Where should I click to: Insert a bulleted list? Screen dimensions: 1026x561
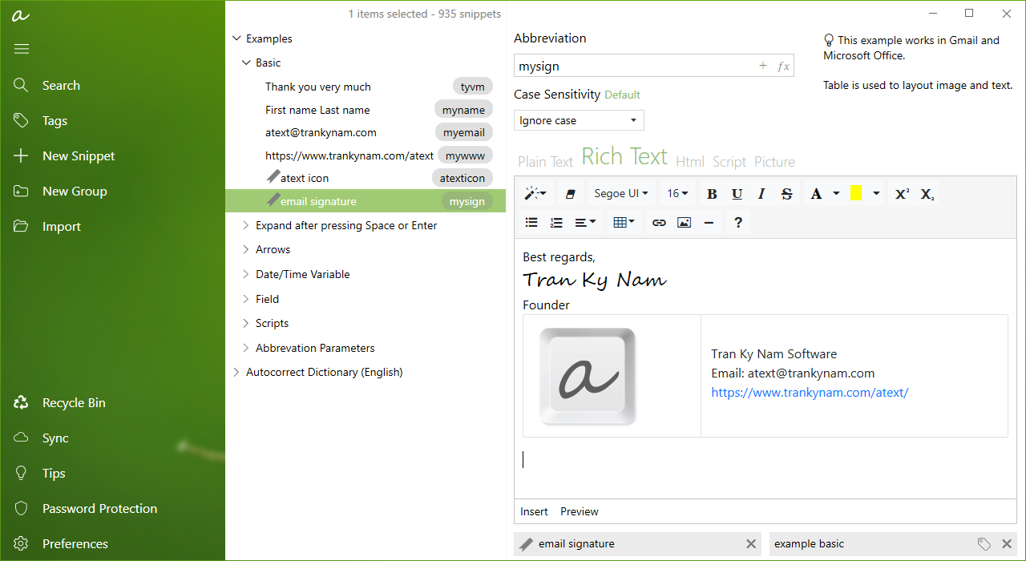(531, 223)
